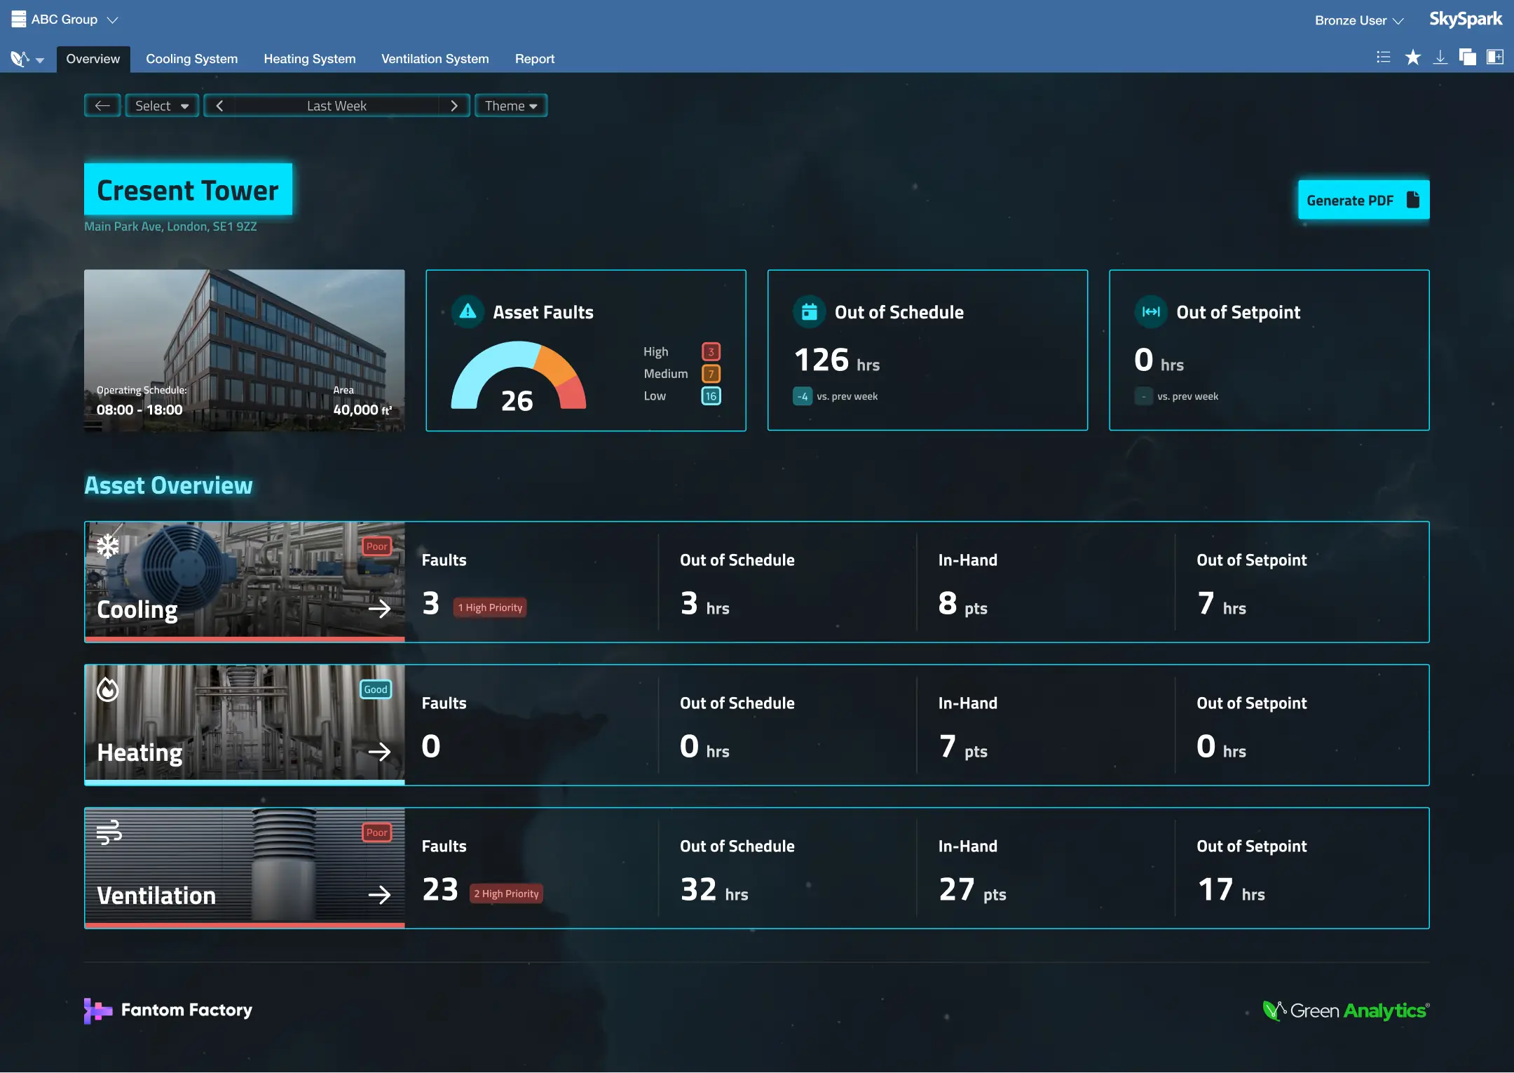
Task: Open the Theme dropdown
Action: [510, 105]
